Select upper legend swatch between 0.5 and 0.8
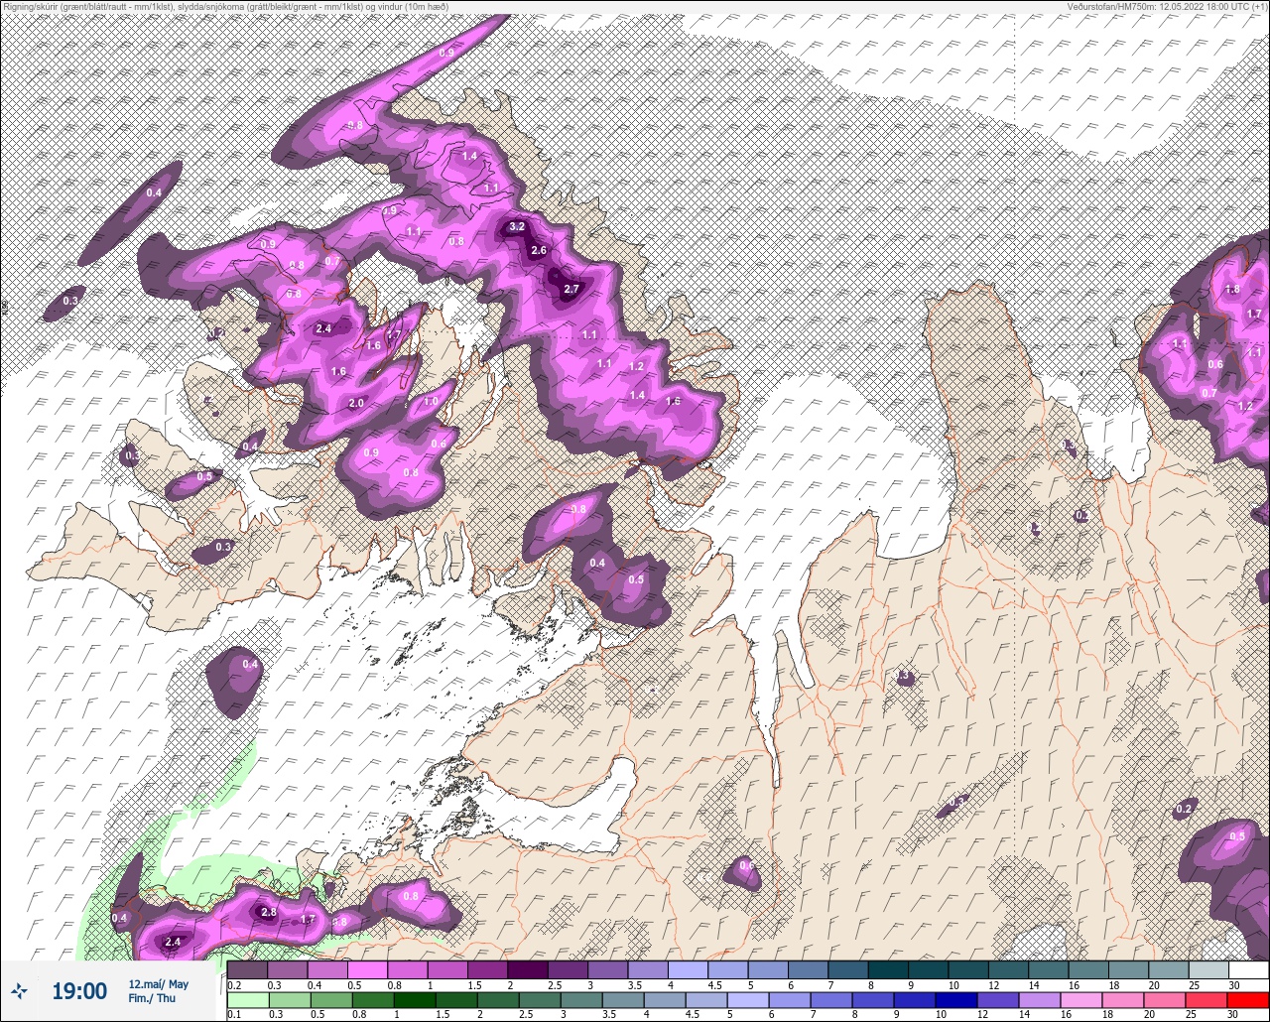Viewport: 1270px width, 1022px height. click(x=367, y=969)
